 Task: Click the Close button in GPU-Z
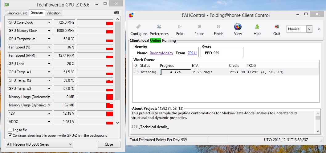click(x=109, y=144)
